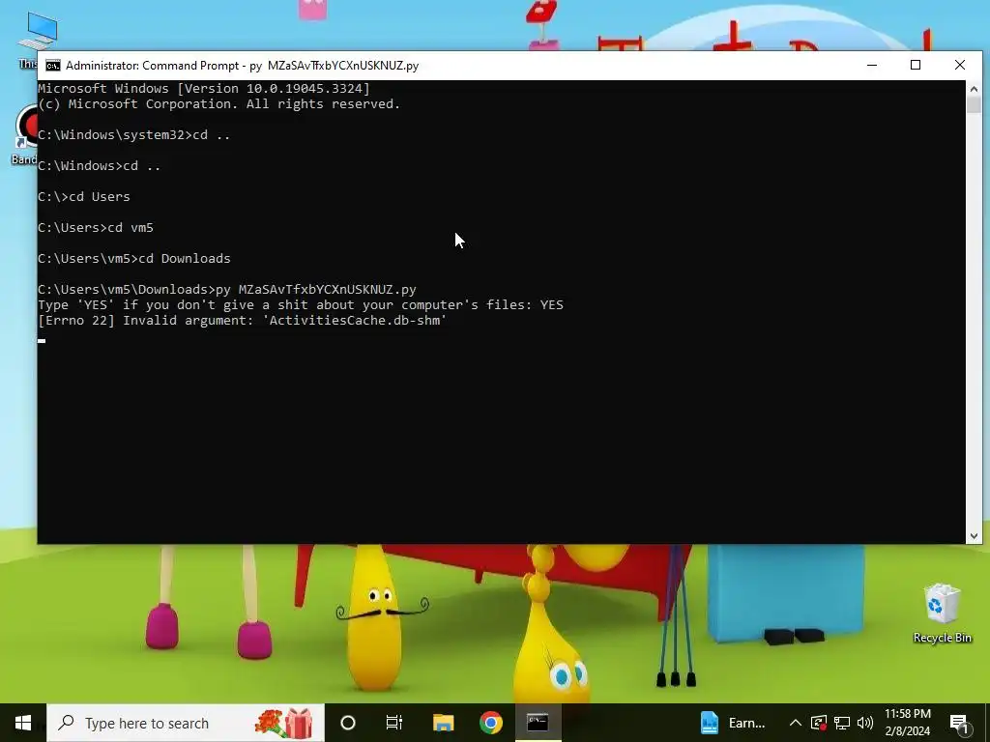Click the "cd vm5" command line
990x742 pixels.
click(x=96, y=228)
